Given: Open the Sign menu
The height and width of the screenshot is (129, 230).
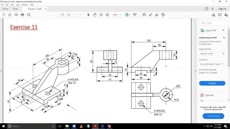Looking at the screenshot, I should (x=18, y=5).
